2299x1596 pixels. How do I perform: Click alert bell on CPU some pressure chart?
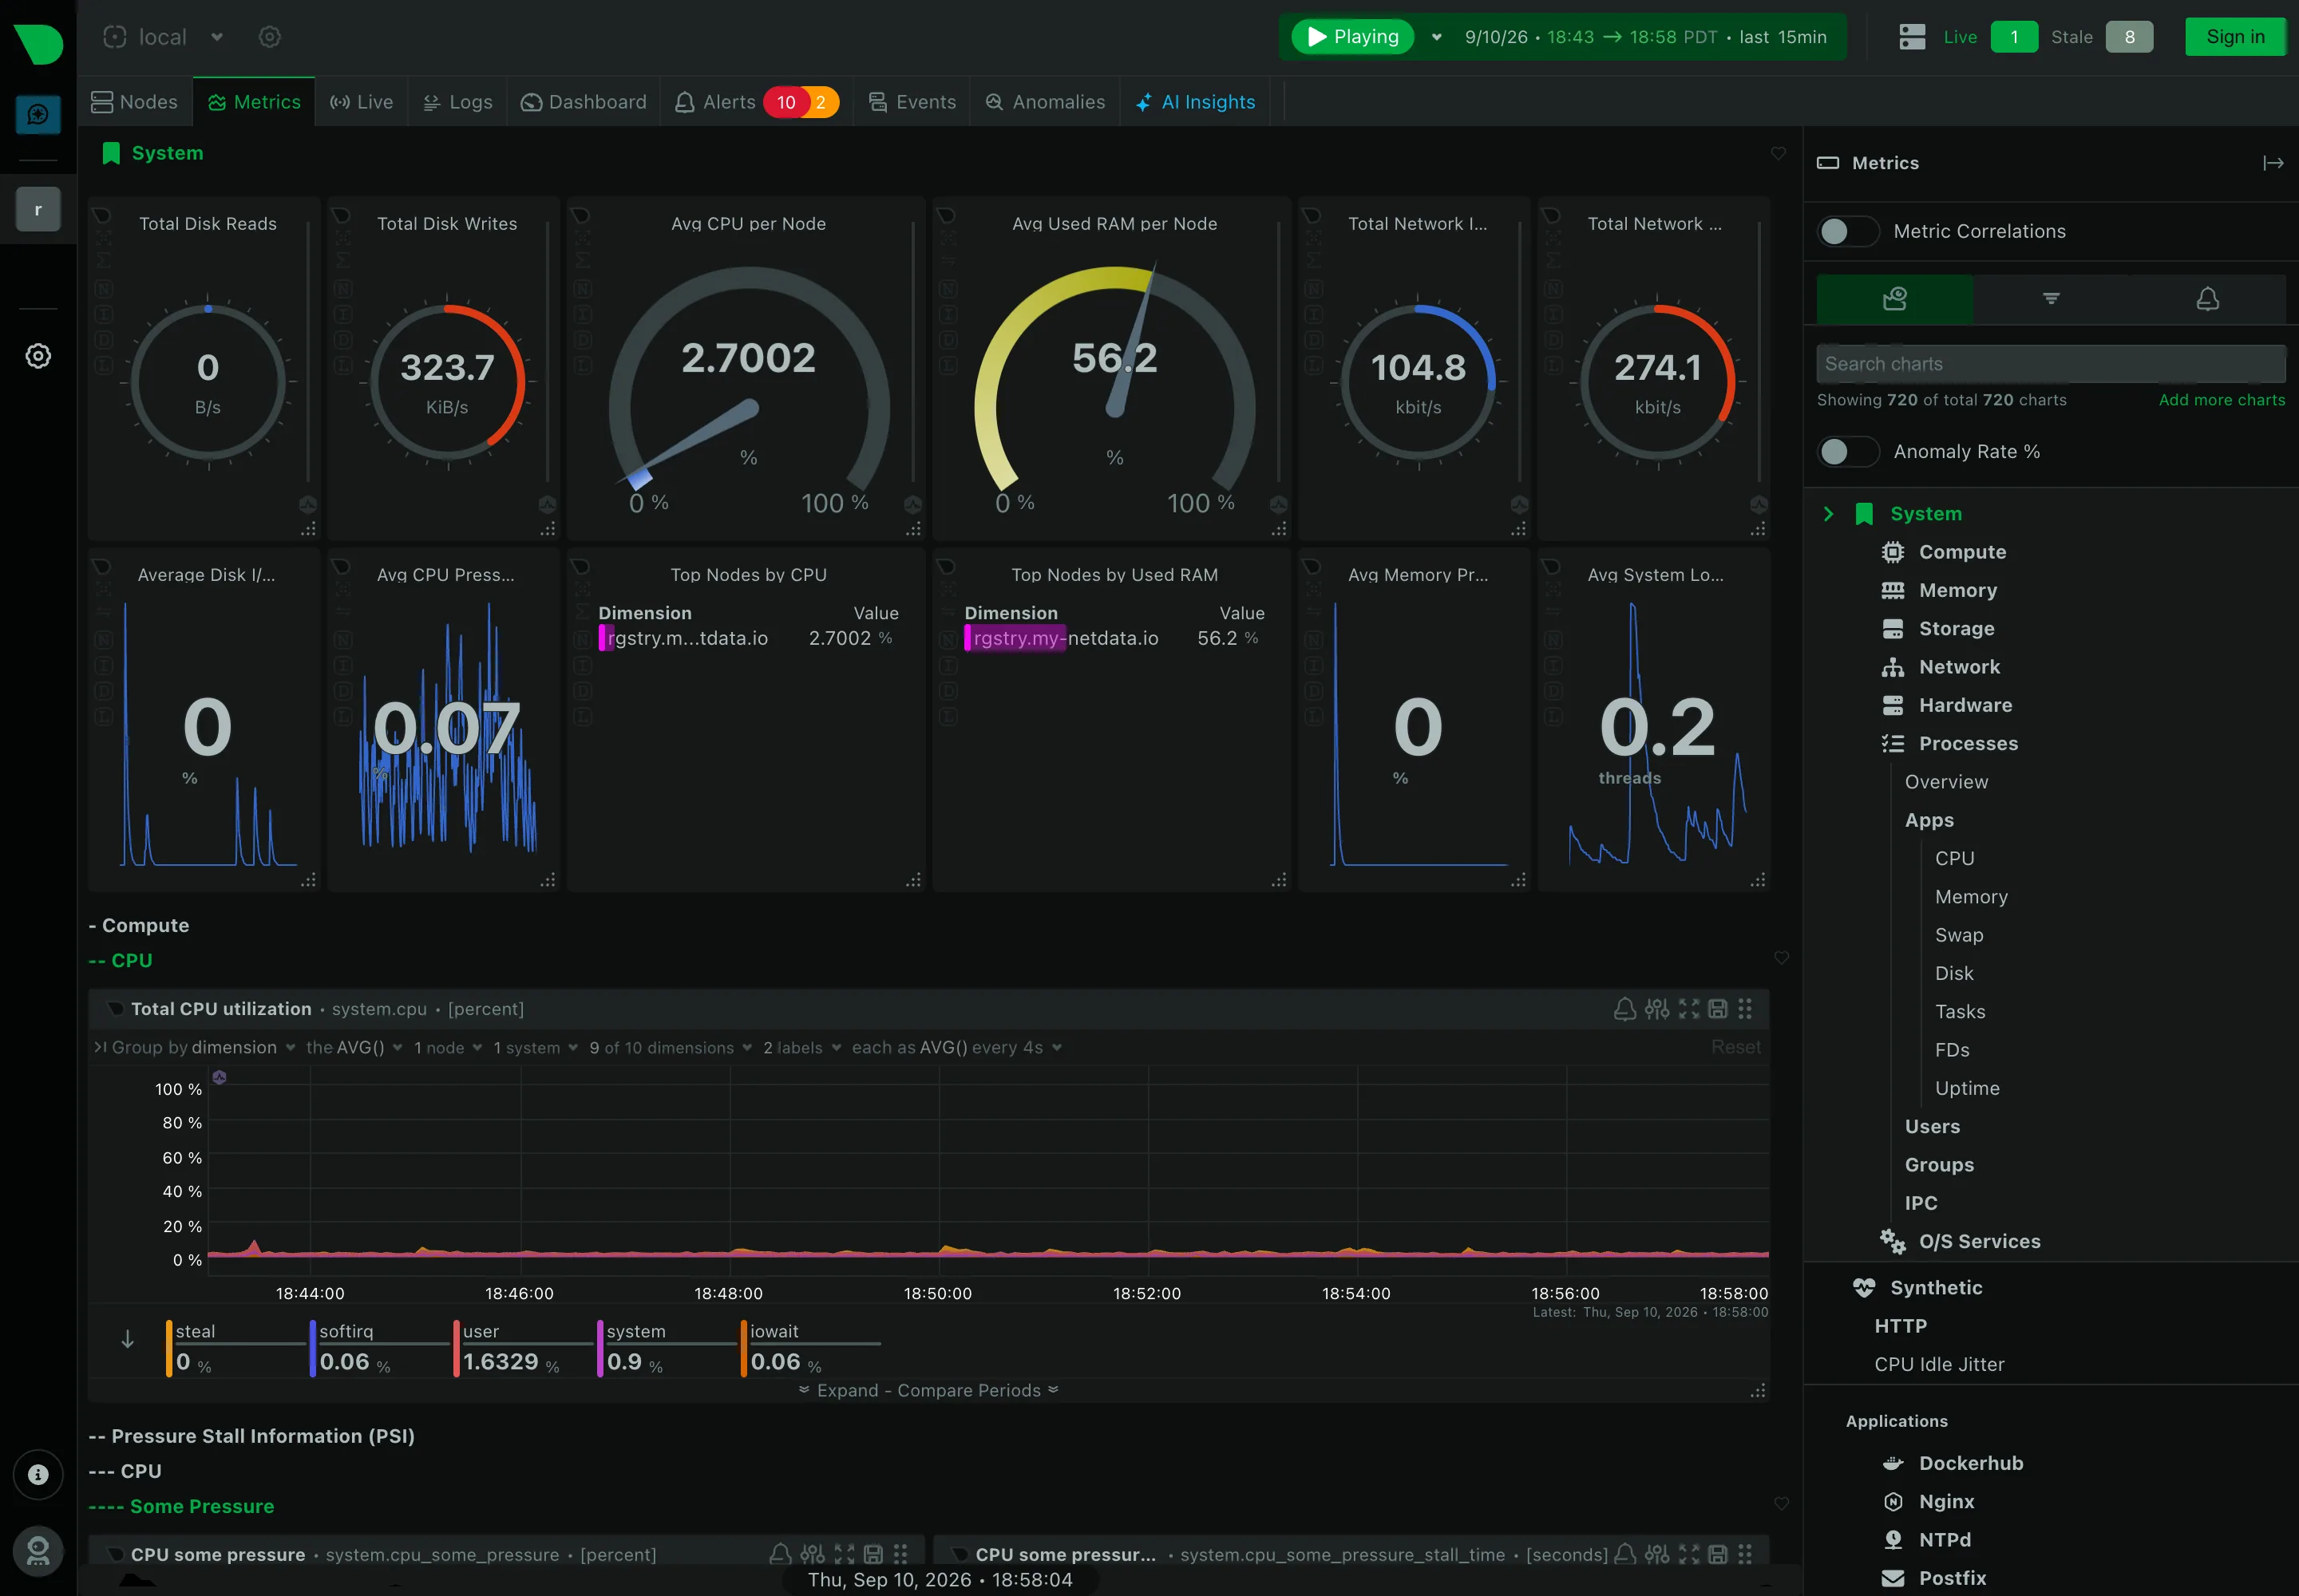pos(779,1554)
